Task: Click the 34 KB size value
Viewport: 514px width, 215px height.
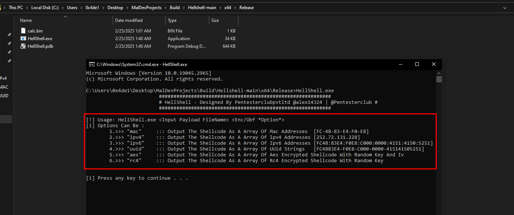Action: click(x=230, y=39)
